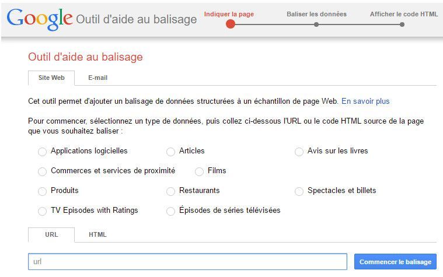The width and height of the screenshot is (443, 277).
Task: Click the red Indiquer la page step marker
Action: pos(231,24)
